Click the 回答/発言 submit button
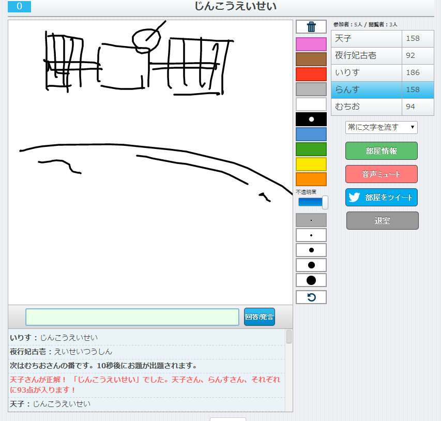441x421 pixels. (260, 317)
